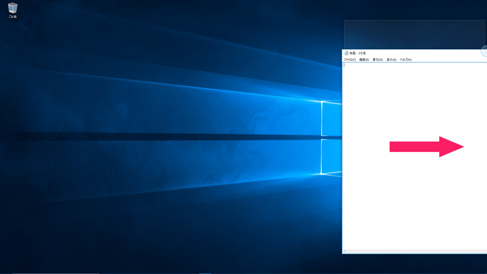Open the 書式(O) menu

[x=378, y=59]
